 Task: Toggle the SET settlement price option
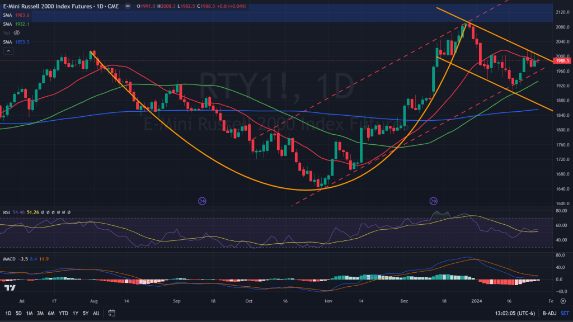tap(565, 313)
